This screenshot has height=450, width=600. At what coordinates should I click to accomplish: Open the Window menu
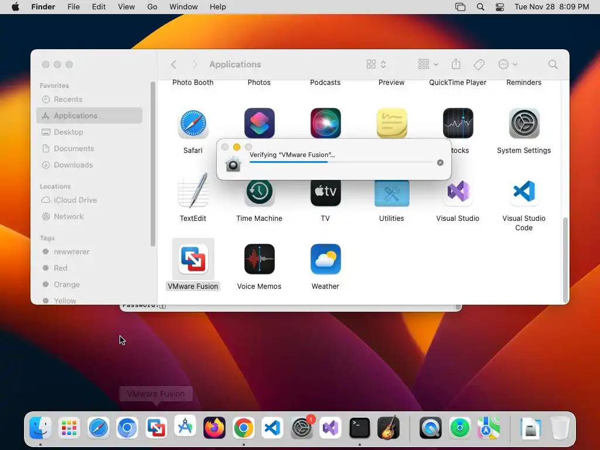point(183,7)
